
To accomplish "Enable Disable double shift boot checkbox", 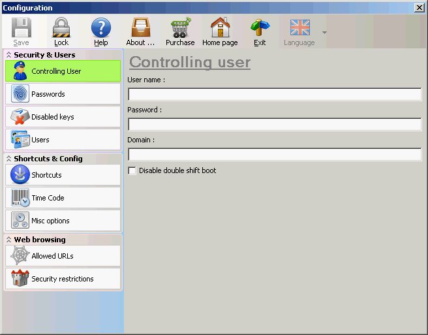I will 132,171.
